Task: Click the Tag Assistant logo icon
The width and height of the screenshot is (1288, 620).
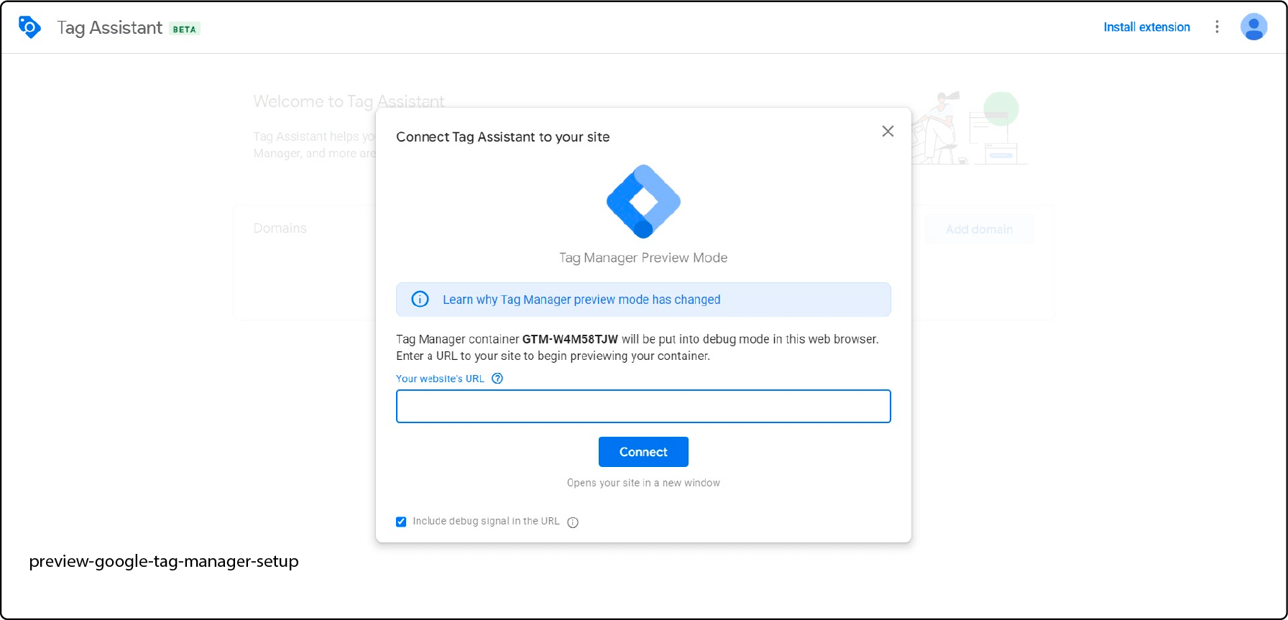Action: [29, 27]
